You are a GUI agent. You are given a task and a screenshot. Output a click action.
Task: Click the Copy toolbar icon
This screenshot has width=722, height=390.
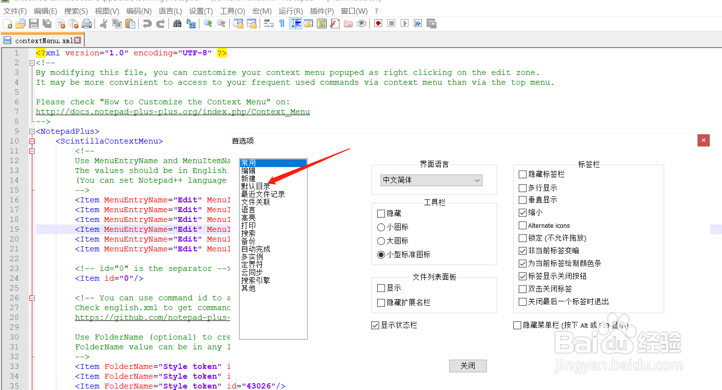117,23
